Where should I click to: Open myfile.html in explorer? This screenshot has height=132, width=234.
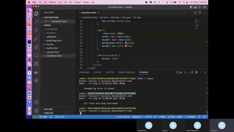tap(52, 48)
